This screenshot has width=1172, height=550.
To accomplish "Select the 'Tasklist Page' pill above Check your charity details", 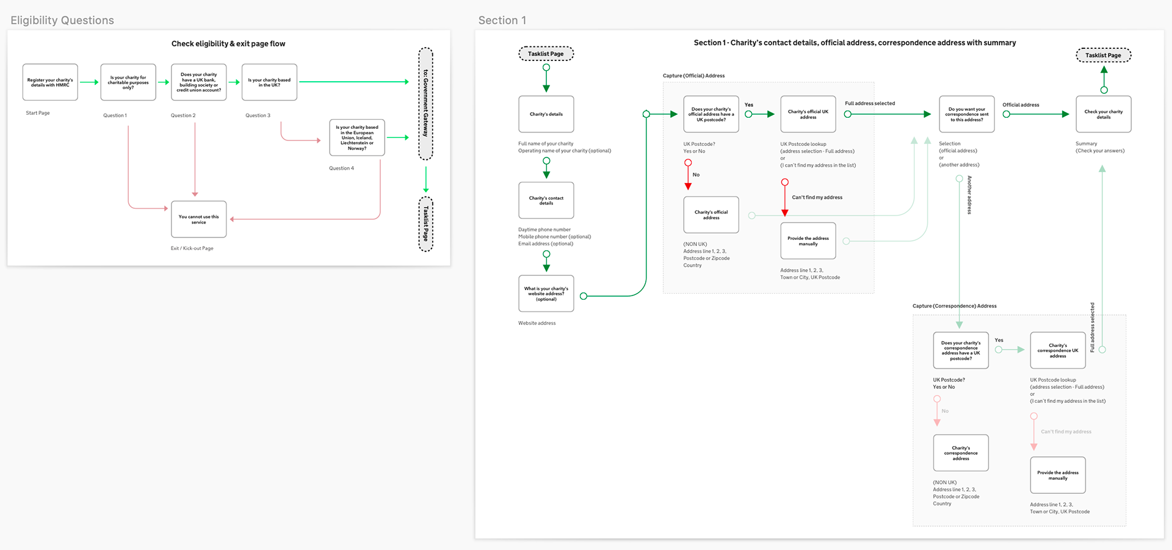I will pos(1104,55).
